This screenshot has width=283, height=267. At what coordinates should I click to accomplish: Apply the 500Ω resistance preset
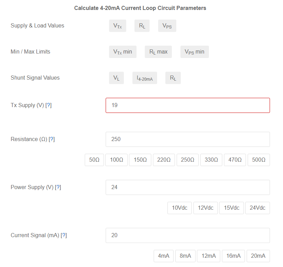(258, 160)
